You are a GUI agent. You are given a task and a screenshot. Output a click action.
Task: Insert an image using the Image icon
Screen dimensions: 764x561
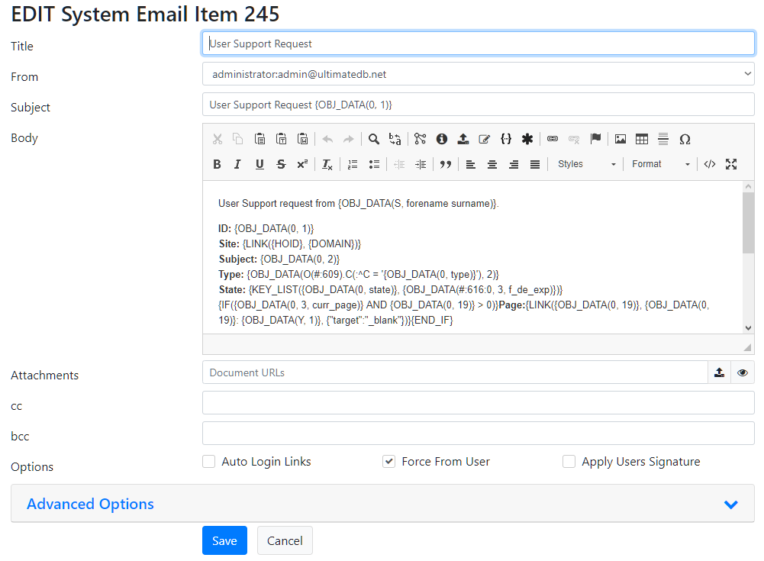click(x=621, y=139)
